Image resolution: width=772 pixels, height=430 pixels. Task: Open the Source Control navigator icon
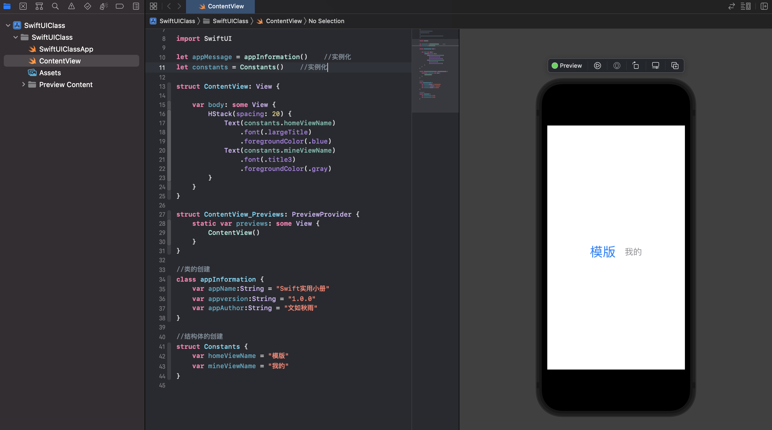click(23, 6)
